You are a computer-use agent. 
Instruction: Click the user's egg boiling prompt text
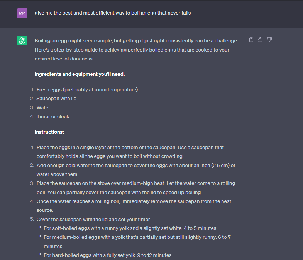[113, 13]
